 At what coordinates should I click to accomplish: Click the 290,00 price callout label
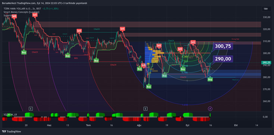pos(223,59)
